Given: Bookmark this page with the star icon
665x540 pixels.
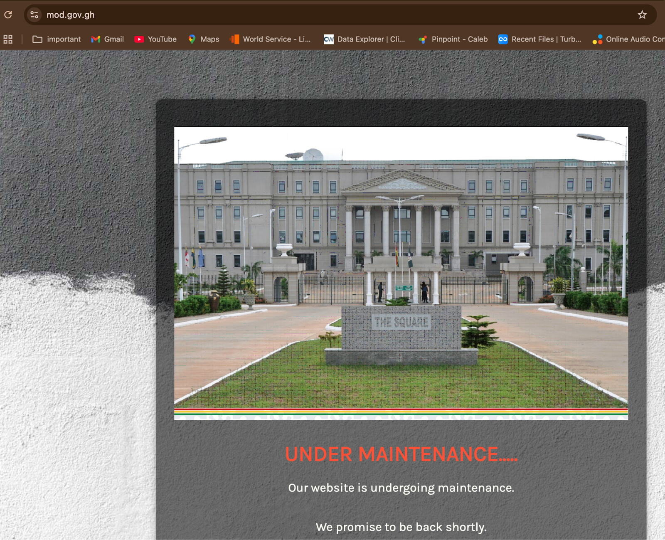Looking at the screenshot, I should click(x=642, y=15).
